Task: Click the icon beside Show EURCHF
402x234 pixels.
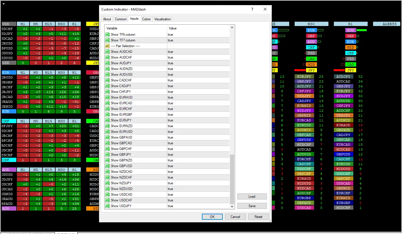Action: (107, 109)
